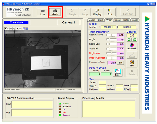Image resolution: width=157 pixels, height=124 pixels.
Task: Click the Pattern Origin X(mm) field
Action: [x=95, y=74]
